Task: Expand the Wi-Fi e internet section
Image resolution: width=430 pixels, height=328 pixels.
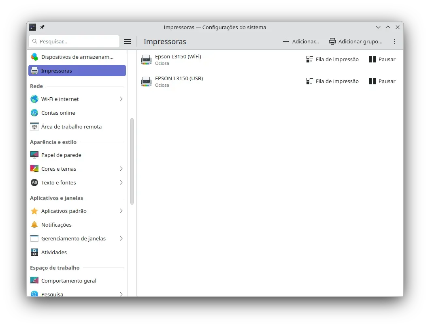Action: pyautogui.click(x=121, y=99)
